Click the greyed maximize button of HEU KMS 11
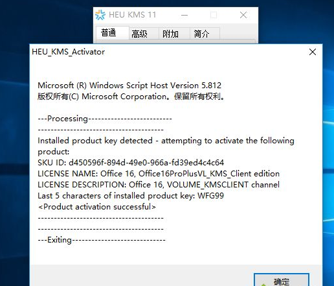 214,15
